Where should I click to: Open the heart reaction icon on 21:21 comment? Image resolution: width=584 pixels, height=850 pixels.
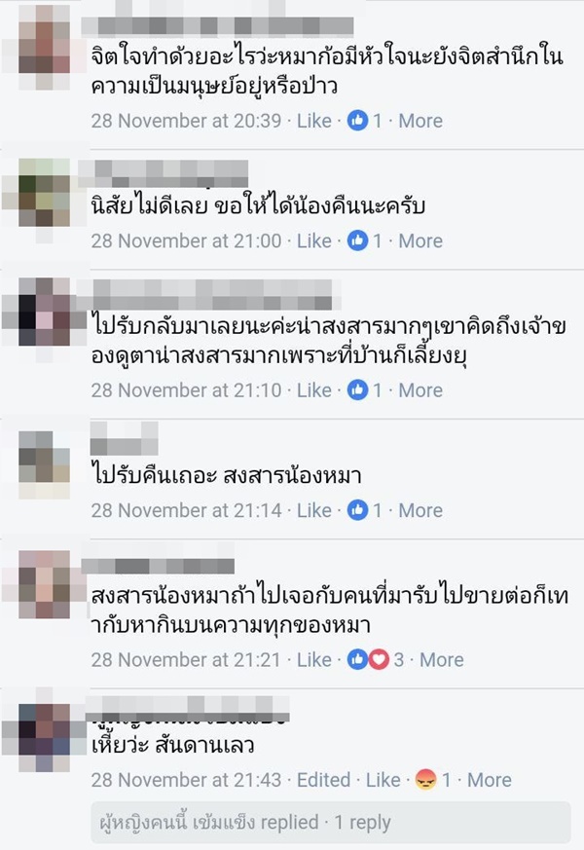coord(380,660)
